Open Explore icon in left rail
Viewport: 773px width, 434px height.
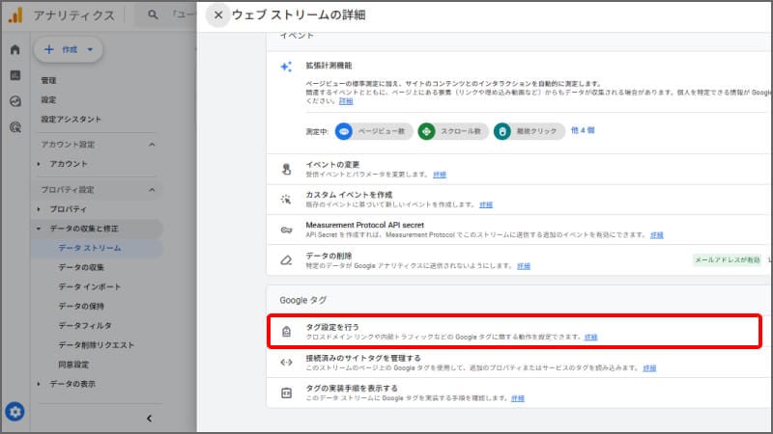(x=14, y=100)
